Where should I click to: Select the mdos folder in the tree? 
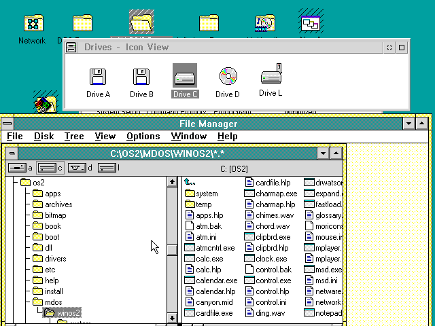point(48,302)
